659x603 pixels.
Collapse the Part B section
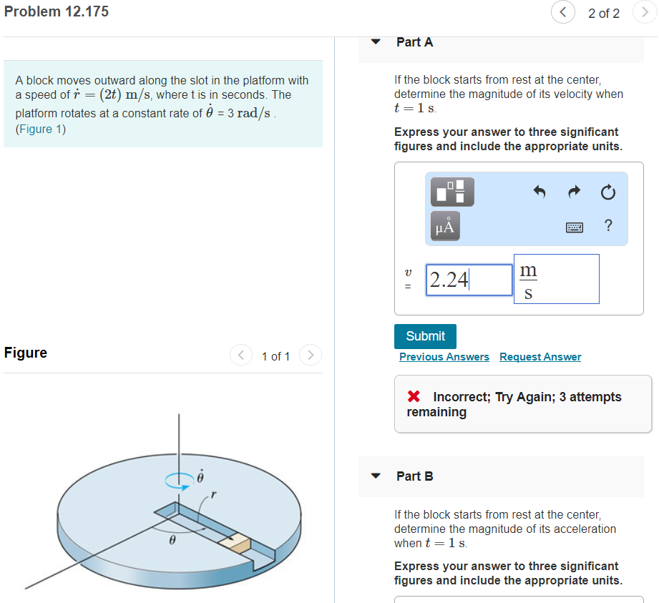tap(375, 476)
